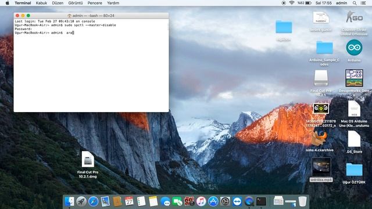Select Counter-Strike Global Offensive desktop icon
372x209 pixels.
[354, 17]
